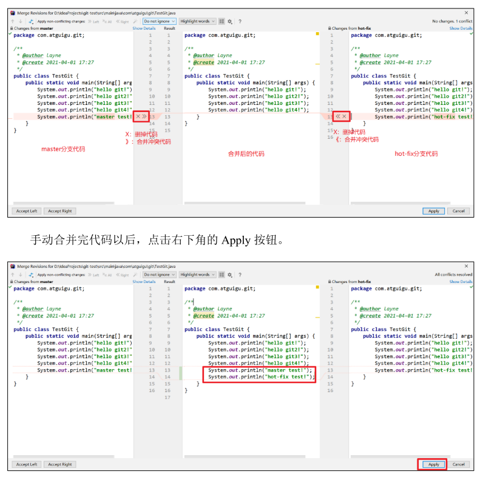Image resolution: width=500 pixels, height=480 pixels.
Task: Reject hot-fix change with X in 1-conflict dialog
Action: coord(345,116)
